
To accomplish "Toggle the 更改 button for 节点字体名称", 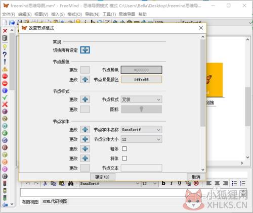I will click(85, 130).
